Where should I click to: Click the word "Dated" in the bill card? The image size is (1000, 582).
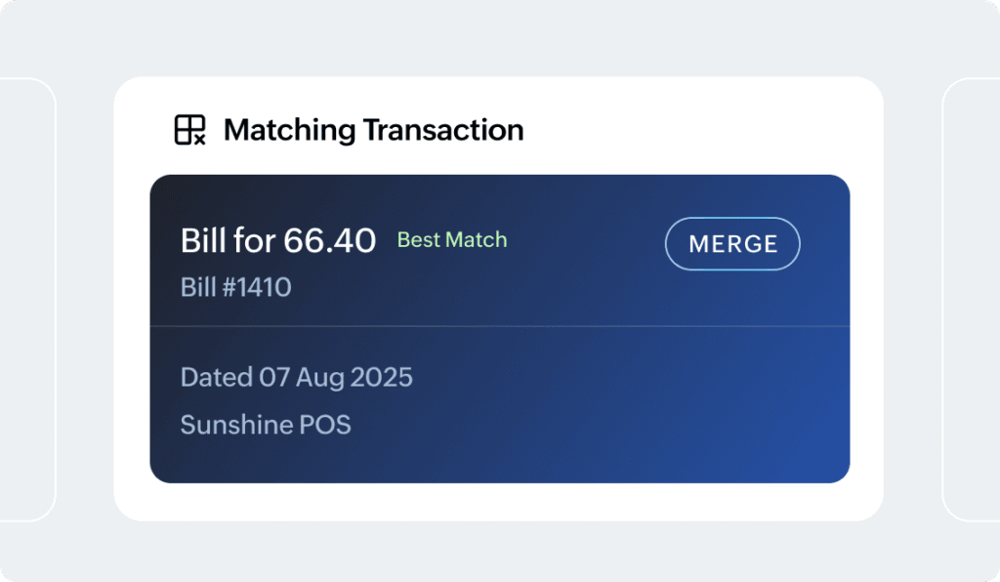(x=216, y=377)
